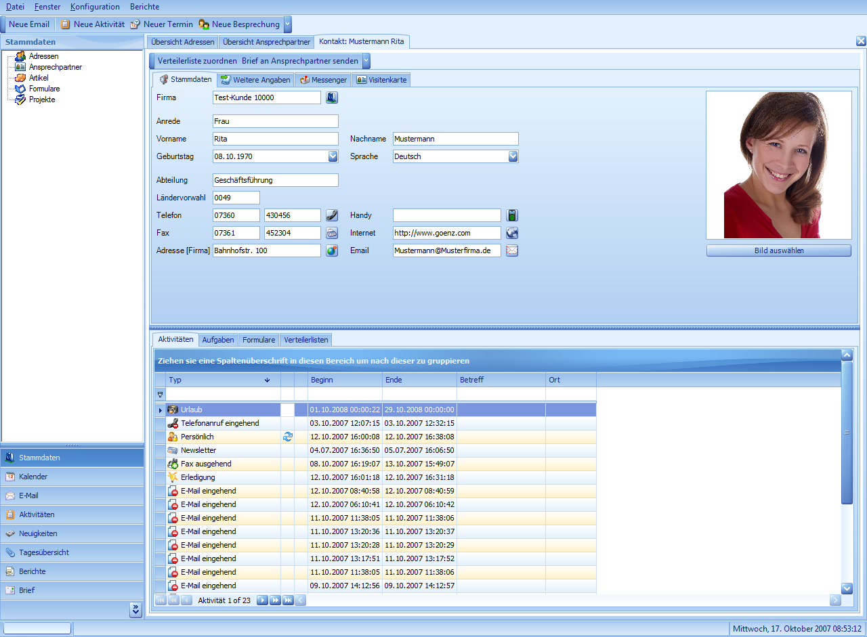Viewport: 867px width, 637px height.
Task: Click the fax machine icon next to Fax
Action: tap(332, 233)
